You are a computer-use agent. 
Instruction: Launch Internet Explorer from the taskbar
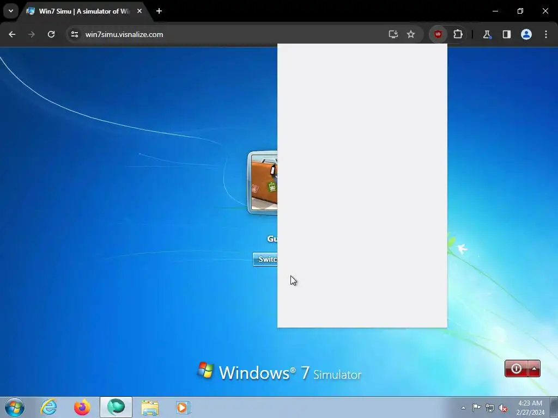click(48, 407)
